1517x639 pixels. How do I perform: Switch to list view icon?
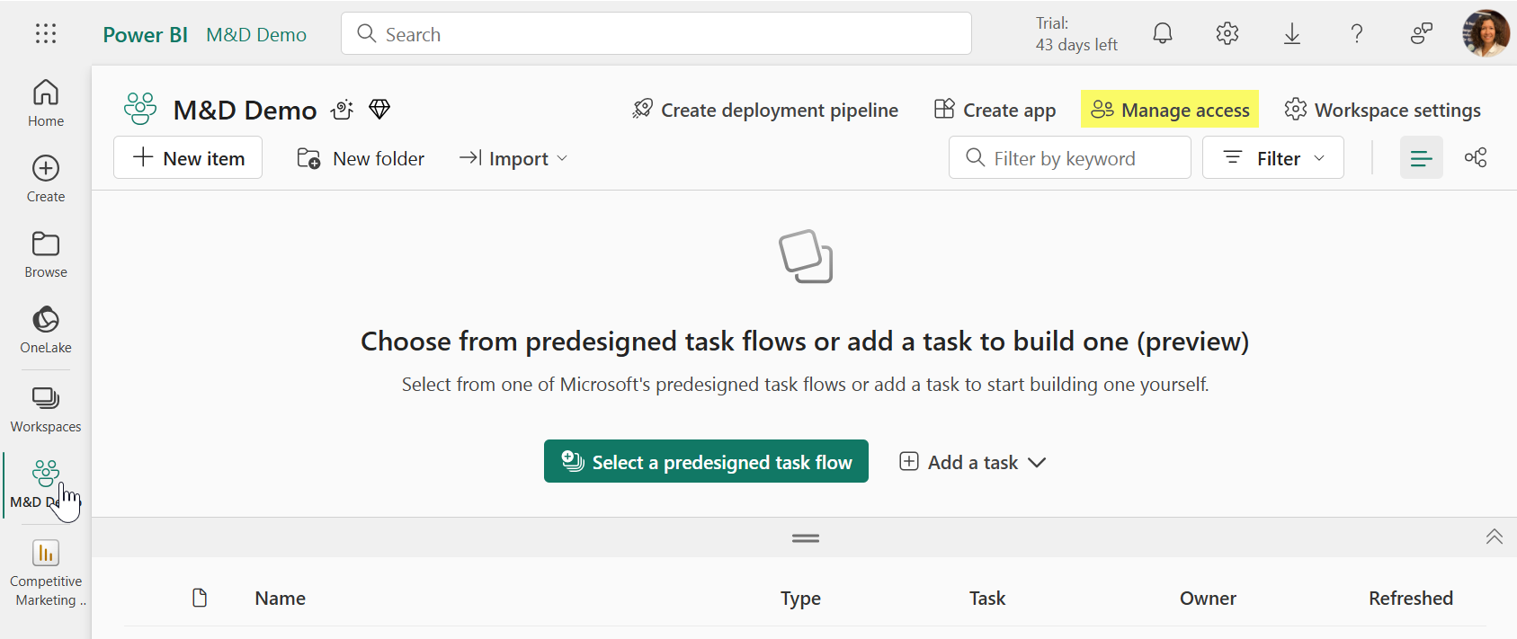coord(1422,158)
